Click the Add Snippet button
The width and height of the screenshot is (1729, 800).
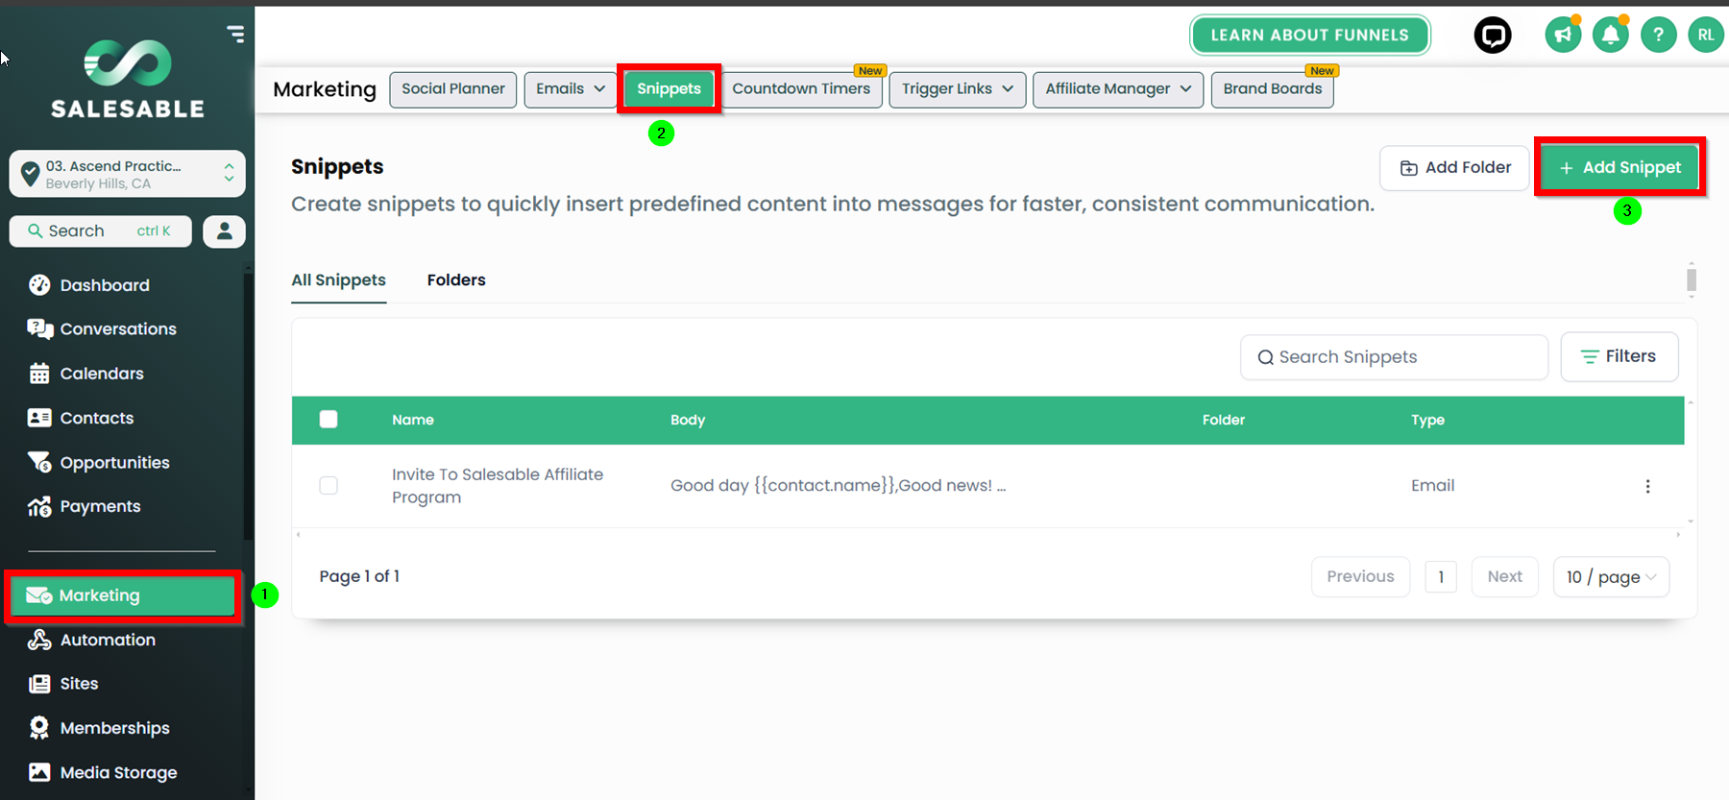[1620, 168]
